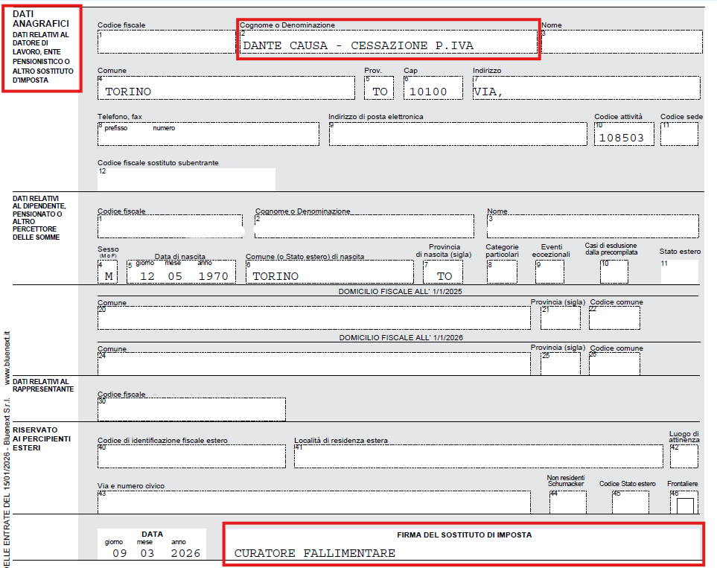Click the DANTE CAUSA denomination field

[389, 42]
